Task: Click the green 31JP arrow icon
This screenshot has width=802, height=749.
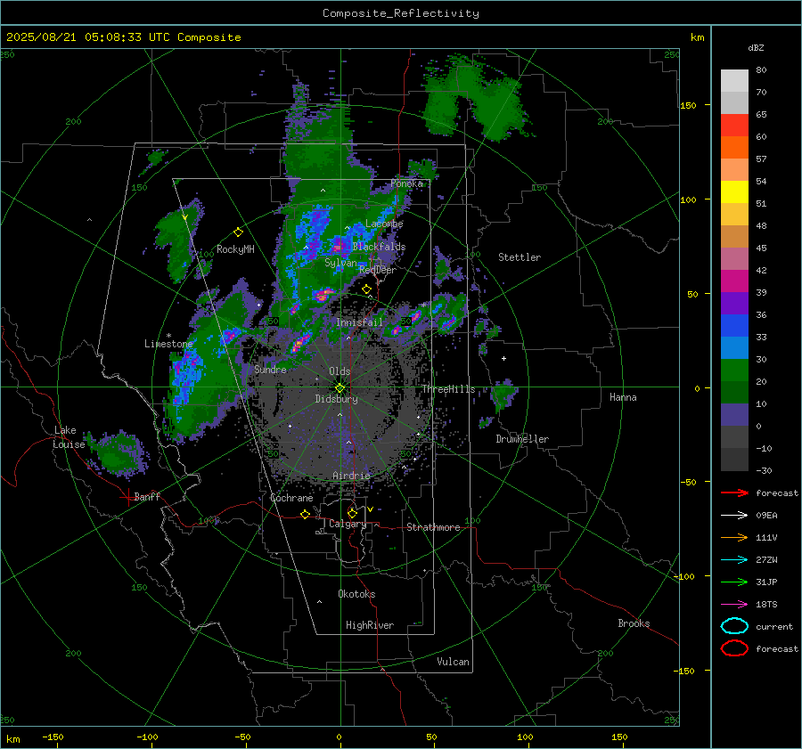Action: [734, 582]
